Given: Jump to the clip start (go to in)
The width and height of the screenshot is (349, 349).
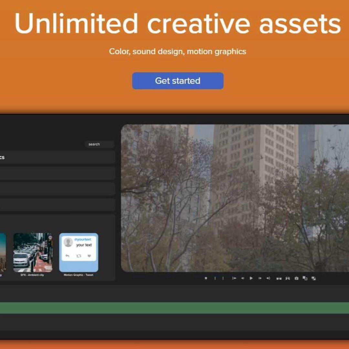Looking at the screenshot, I should coord(234,278).
